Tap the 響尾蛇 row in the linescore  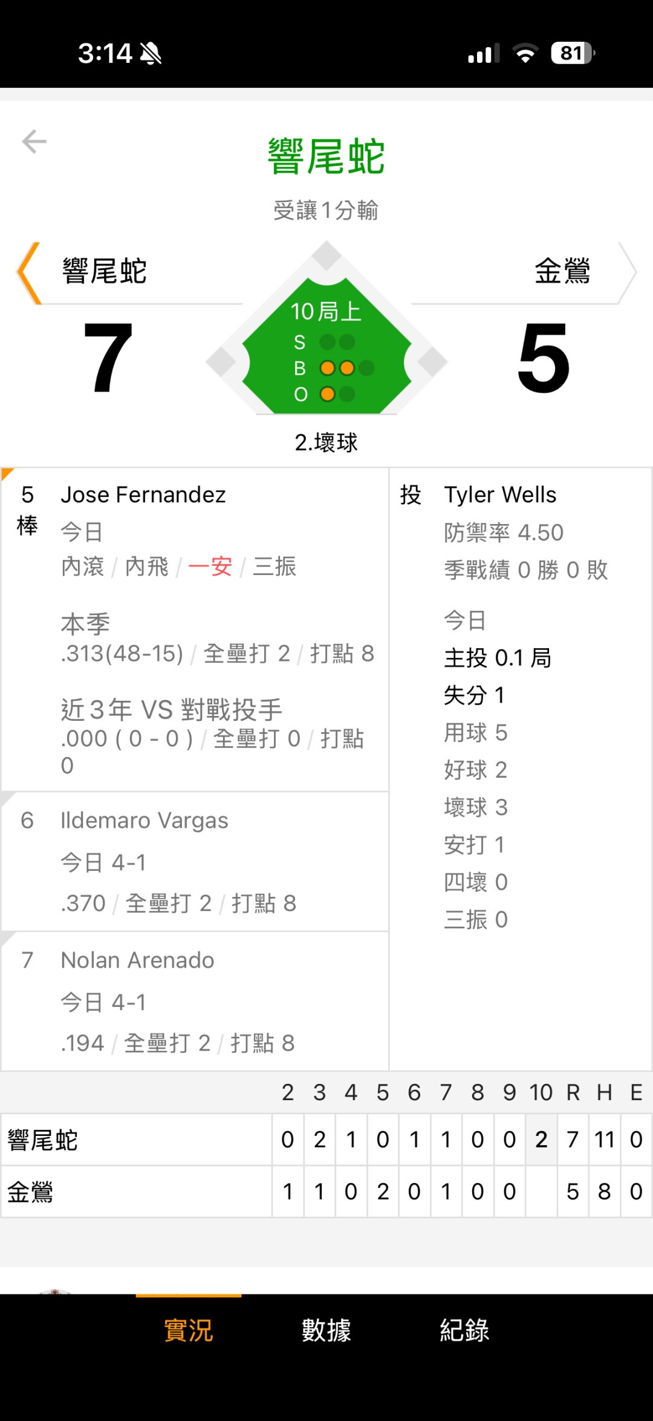44,1140
